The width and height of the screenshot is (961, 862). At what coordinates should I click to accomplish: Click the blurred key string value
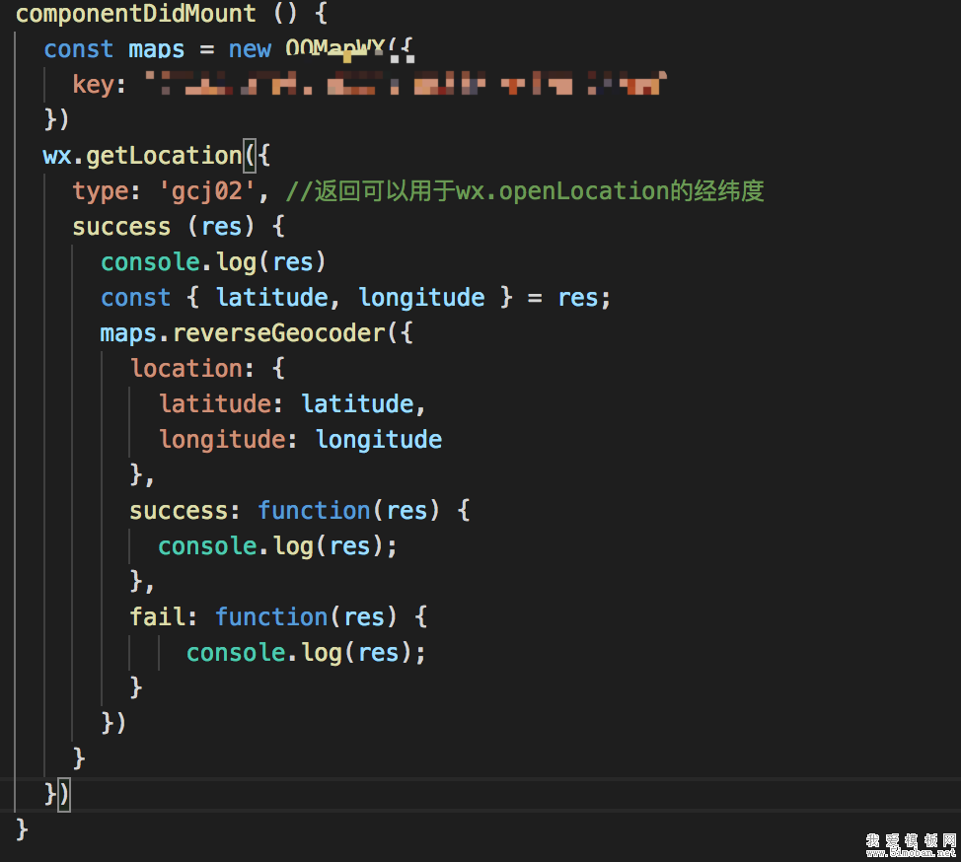pos(405,86)
